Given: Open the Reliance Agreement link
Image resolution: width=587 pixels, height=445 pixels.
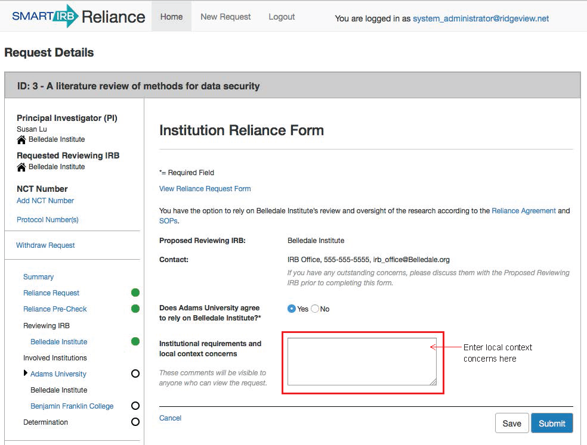Looking at the screenshot, I should click(524, 210).
